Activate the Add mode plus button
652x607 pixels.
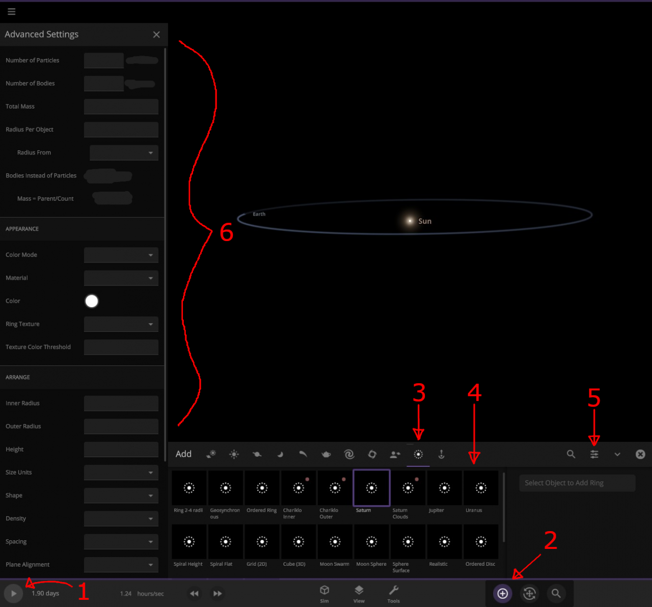[503, 593]
